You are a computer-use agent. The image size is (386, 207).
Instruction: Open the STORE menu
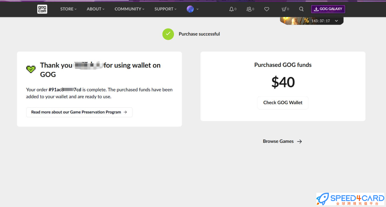[x=68, y=9]
